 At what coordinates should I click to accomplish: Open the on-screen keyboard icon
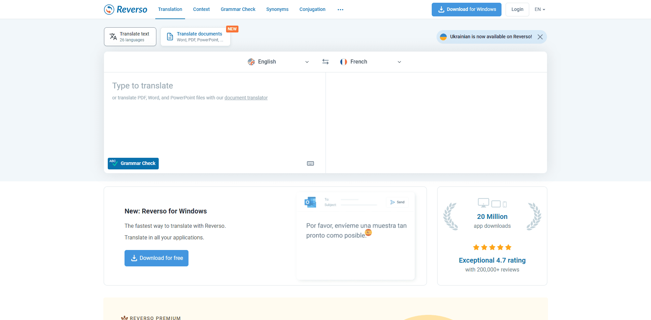(310, 163)
